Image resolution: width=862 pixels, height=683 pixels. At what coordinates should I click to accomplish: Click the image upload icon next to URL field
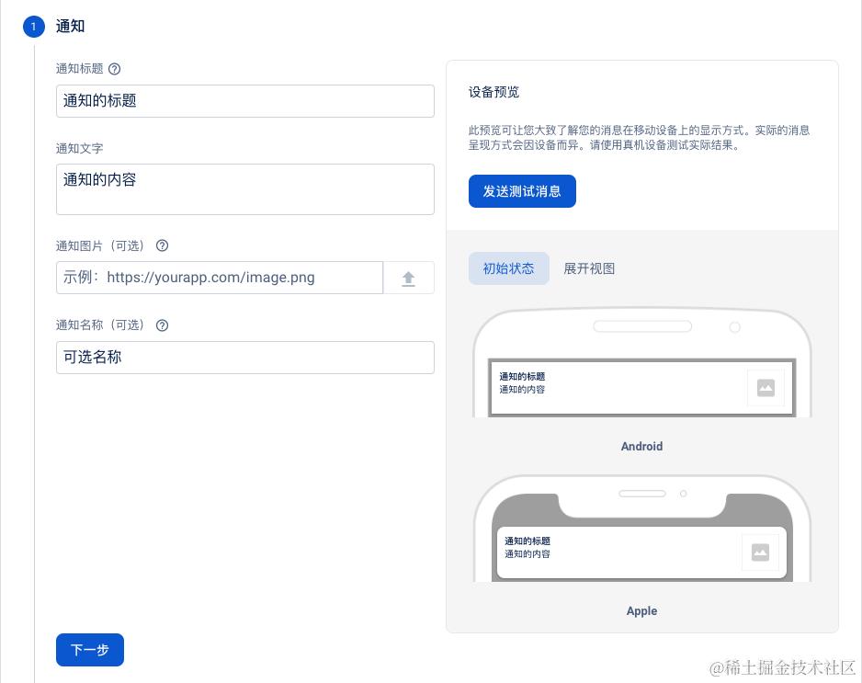[x=408, y=278]
